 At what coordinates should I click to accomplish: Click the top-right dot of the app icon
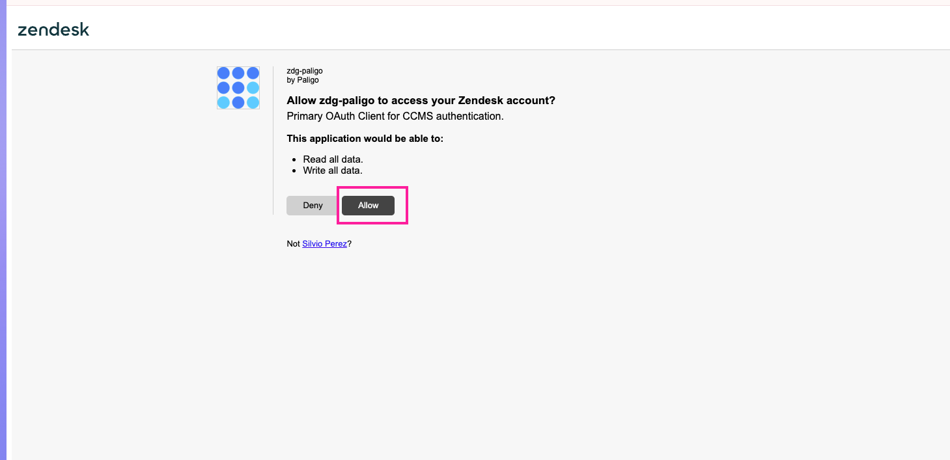point(253,73)
